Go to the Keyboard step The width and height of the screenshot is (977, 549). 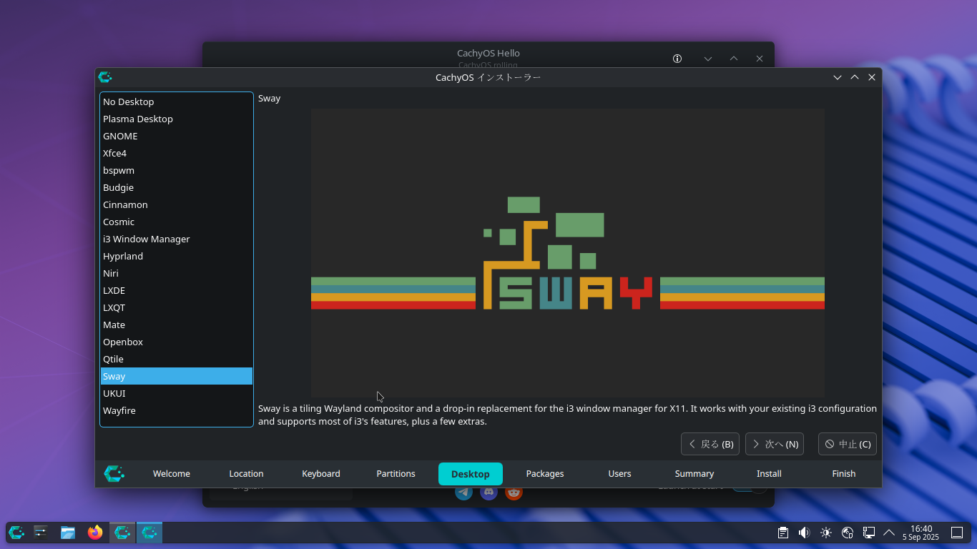[x=321, y=473]
